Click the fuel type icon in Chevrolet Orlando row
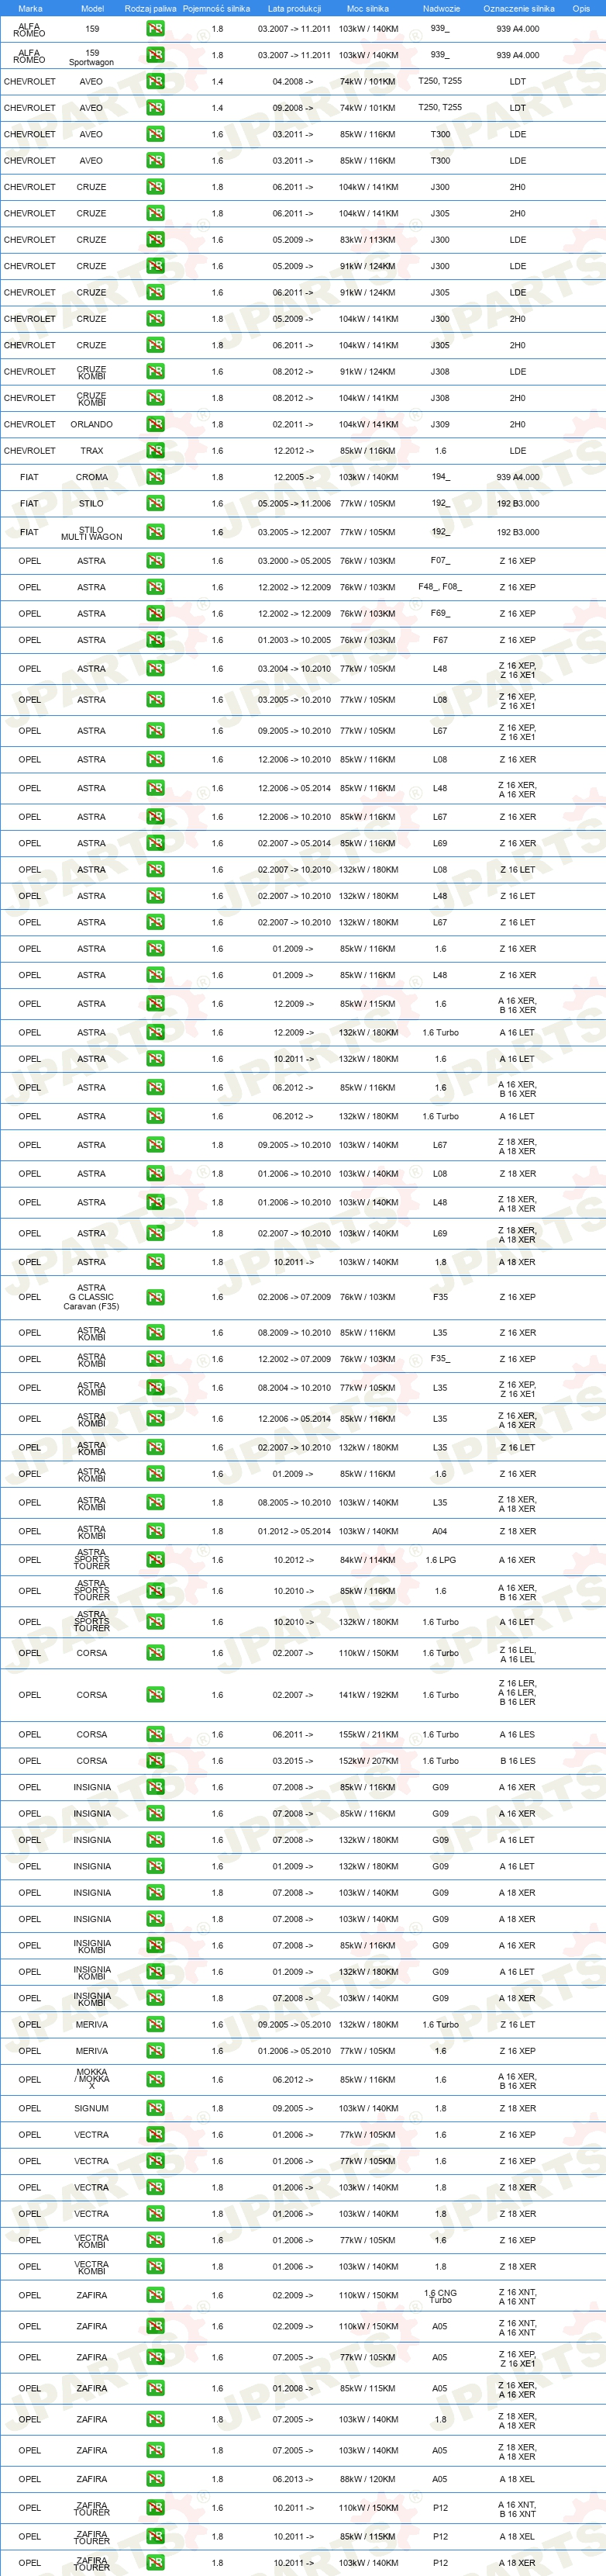The width and height of the screenshot is (606, 2576). click(155, 424)
